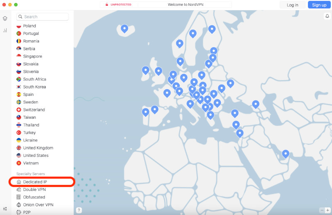The height and width of the screenshot is (215, 332).
Task: Click the Portugal flag icon
Action: click(x=19, y=34)
